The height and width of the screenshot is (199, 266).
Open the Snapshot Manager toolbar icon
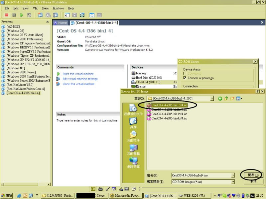56,15
